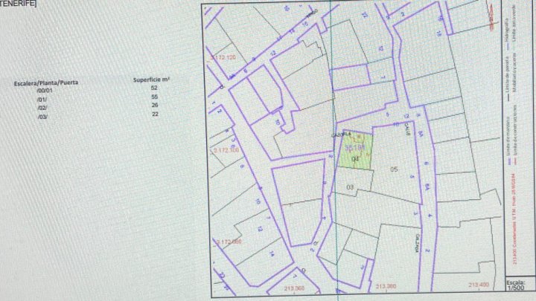Screen dimensions: 536x301
Task: Select parcel labeled 05 on map
Action: 394,169
